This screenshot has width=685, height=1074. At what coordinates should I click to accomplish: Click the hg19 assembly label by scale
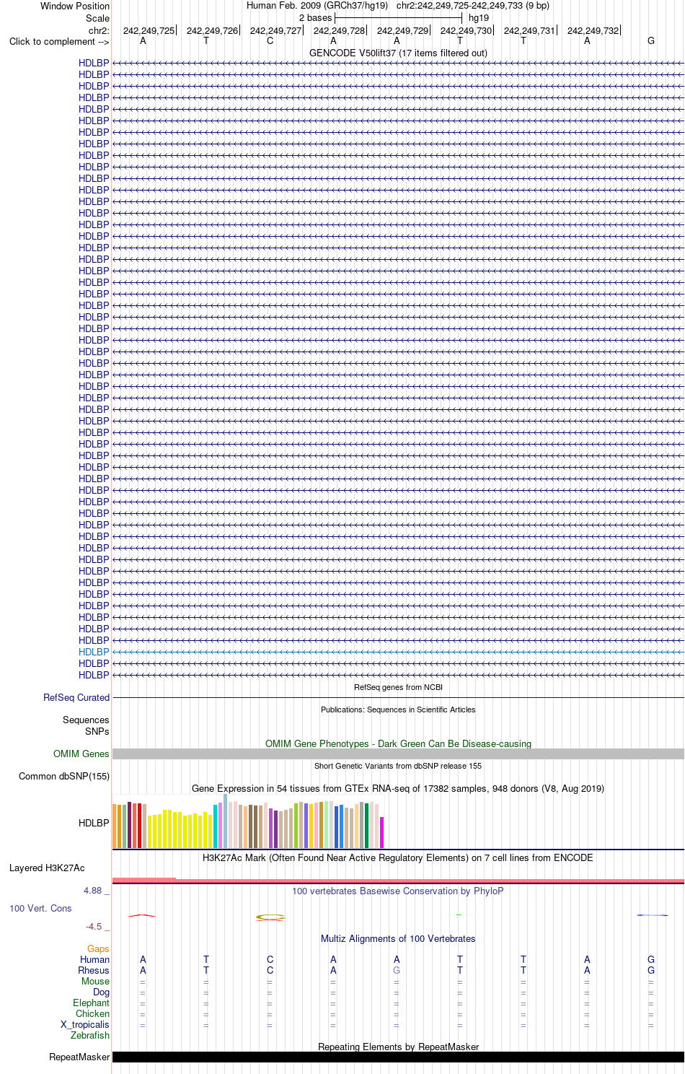tap(479, 17)
